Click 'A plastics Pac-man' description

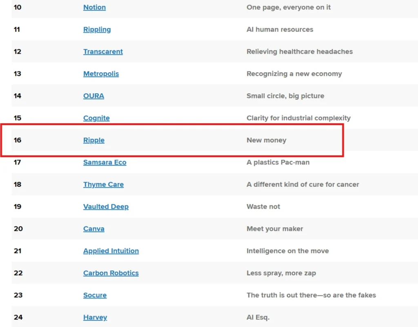click(x=278, y=162)
